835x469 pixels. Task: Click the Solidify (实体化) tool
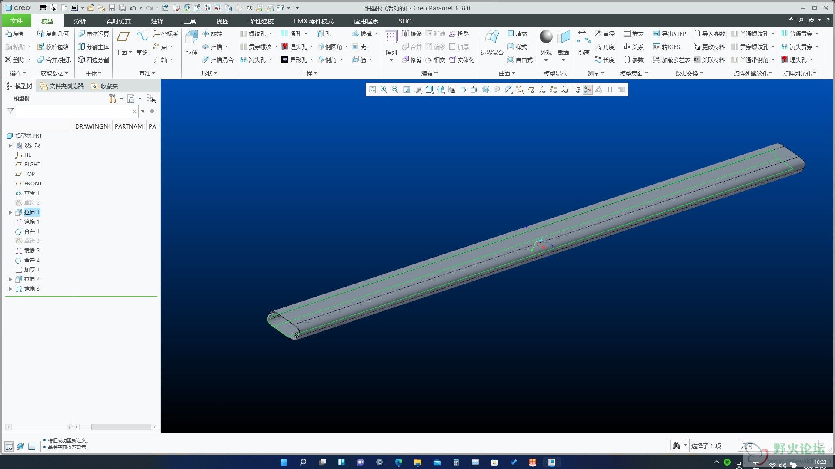pyautogui.click(x=462, y=60)
